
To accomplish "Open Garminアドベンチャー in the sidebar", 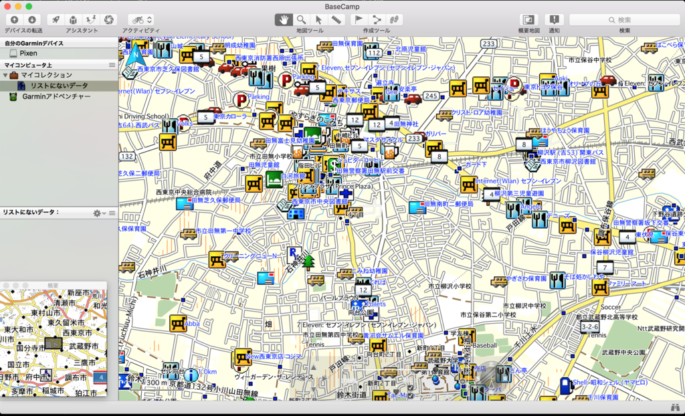I will (59, 96).
